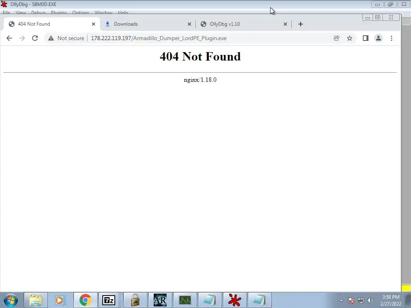Image resolution: width=411 pixels, height=308 pixels.
Task: Click the Not secure warning icon
Action: pyautogui.click(x=51, y=38)
